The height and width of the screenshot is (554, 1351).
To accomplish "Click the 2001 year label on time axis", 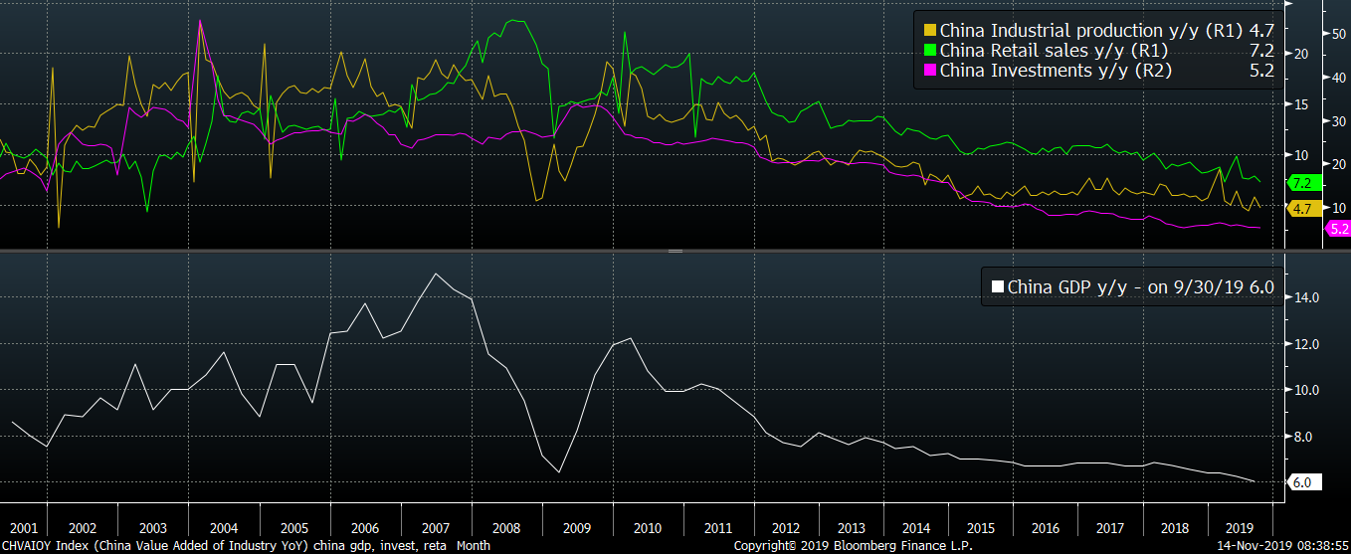I will click(x=22, y=528).
